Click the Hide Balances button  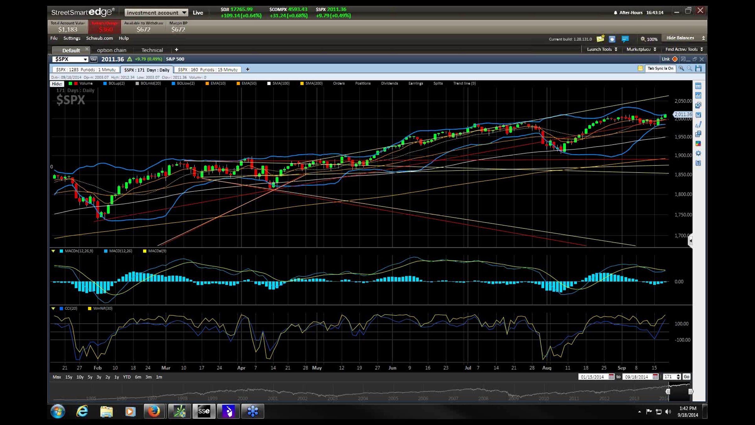(x=680, y=38)
